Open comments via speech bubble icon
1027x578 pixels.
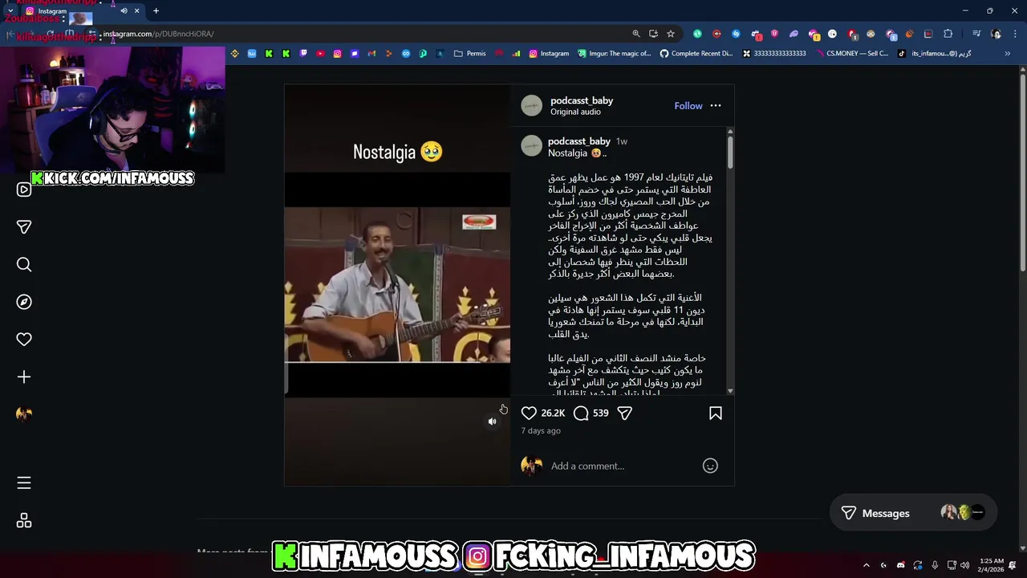pyautogui.click(x=581, y=413)
